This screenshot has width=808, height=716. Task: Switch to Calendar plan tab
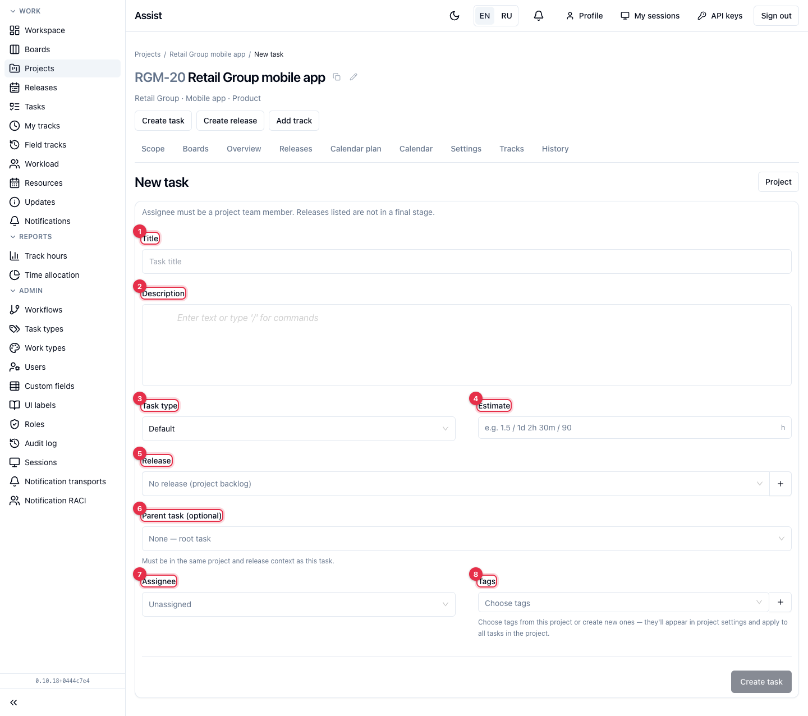click(x=356, y=149)
